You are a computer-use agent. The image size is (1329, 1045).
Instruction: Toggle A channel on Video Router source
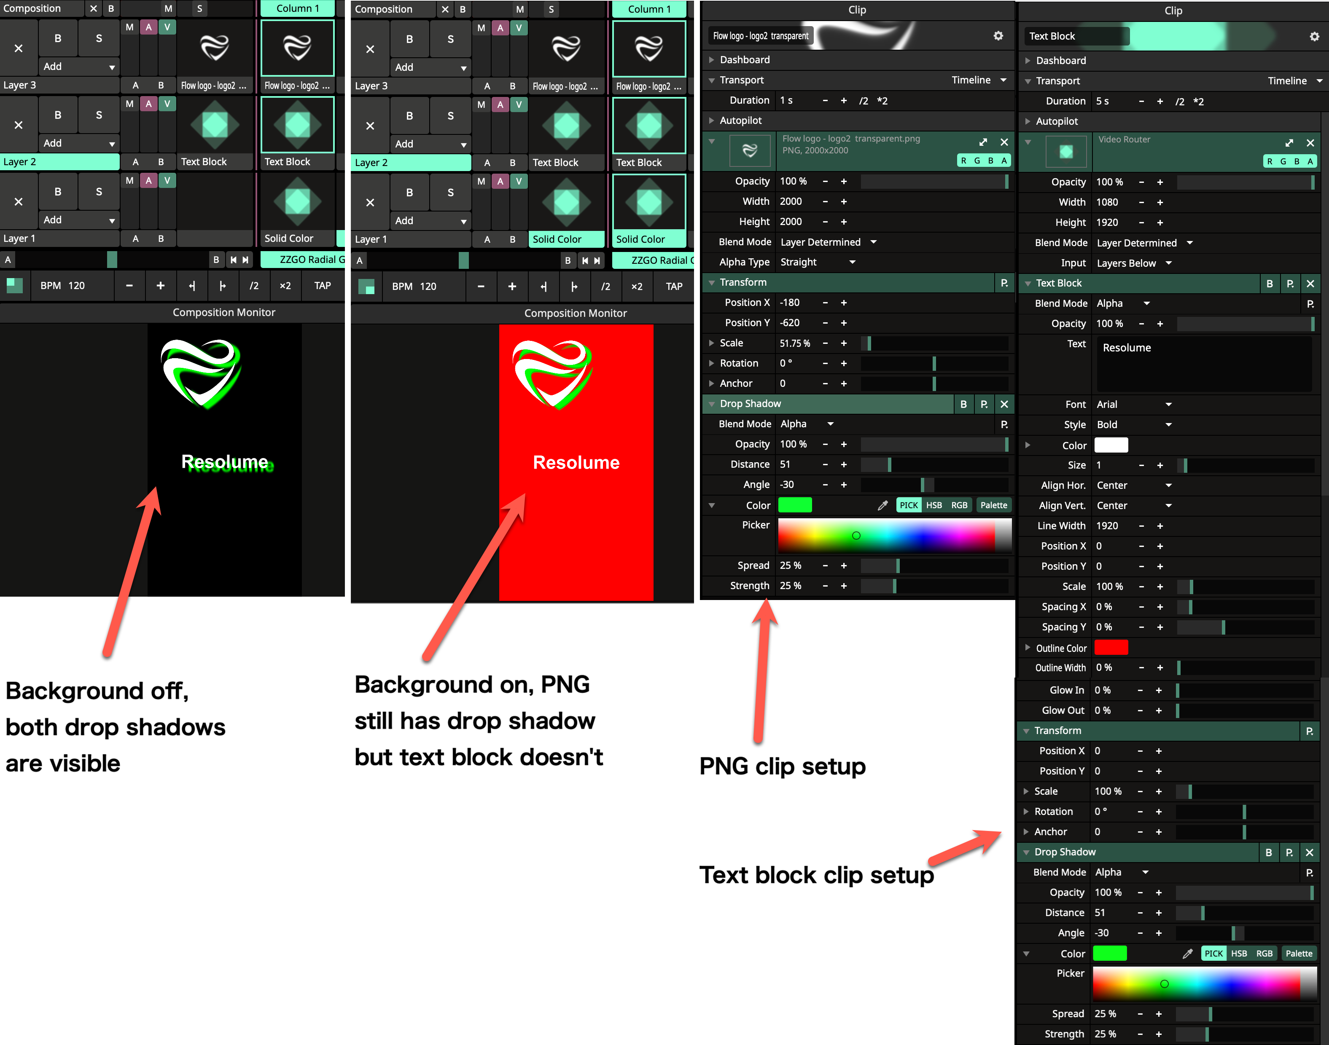point(1310,161)
